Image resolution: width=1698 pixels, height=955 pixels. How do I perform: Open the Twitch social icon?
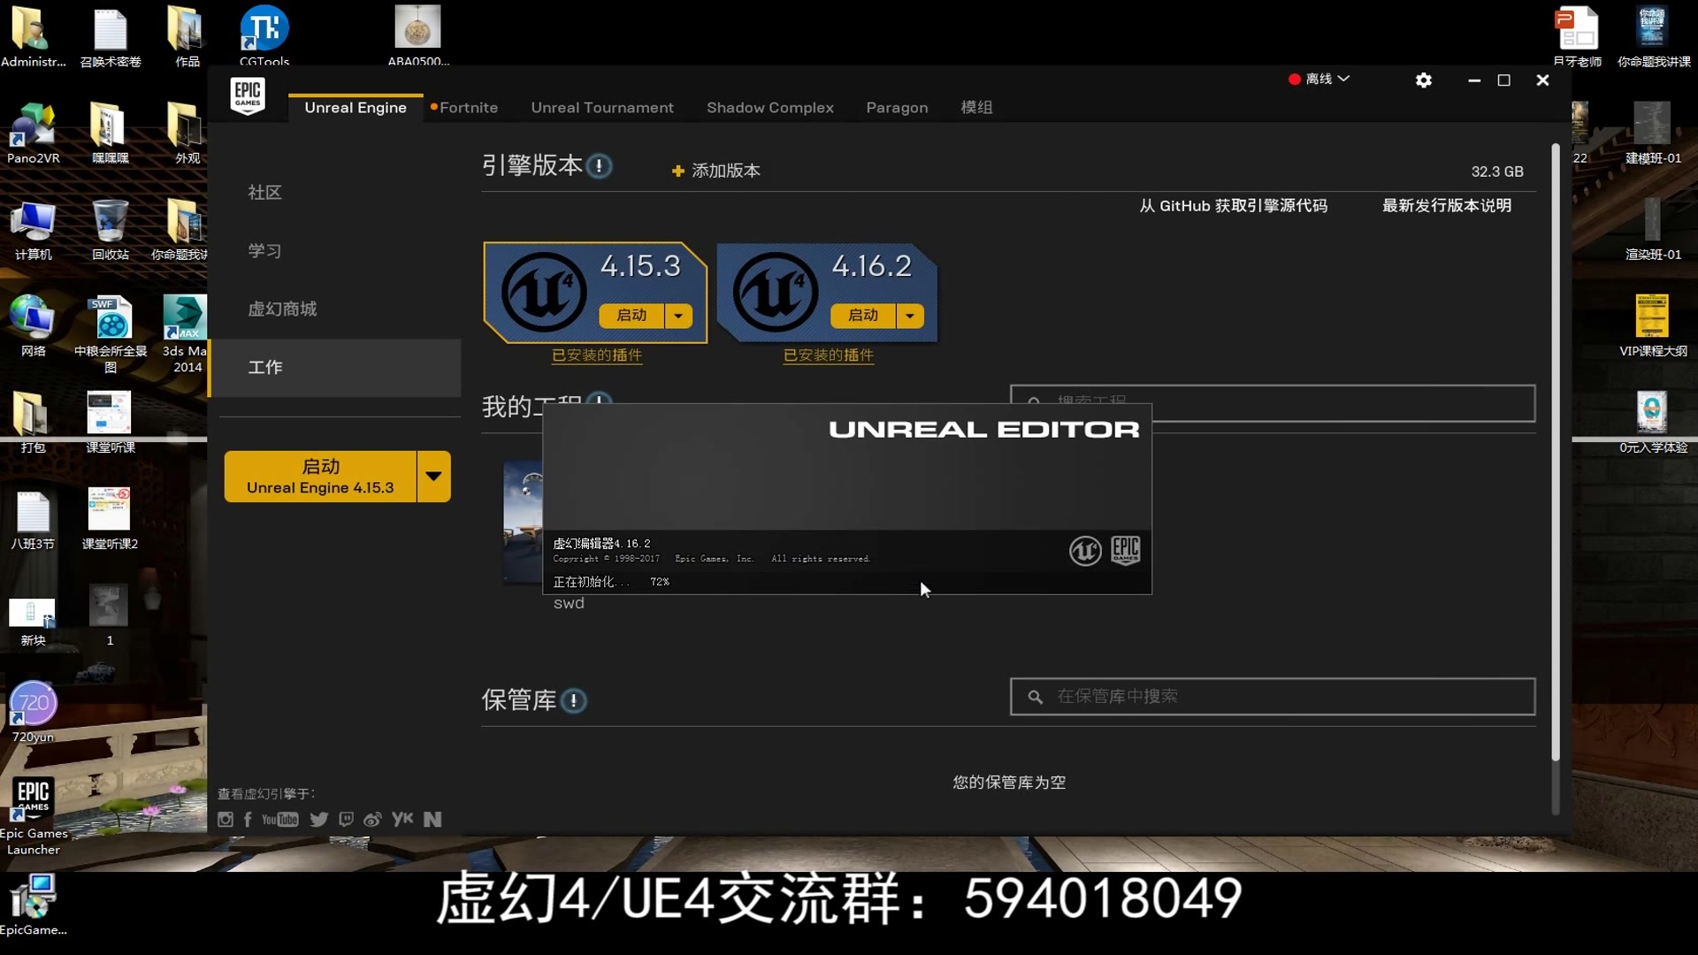coord(346,820)
